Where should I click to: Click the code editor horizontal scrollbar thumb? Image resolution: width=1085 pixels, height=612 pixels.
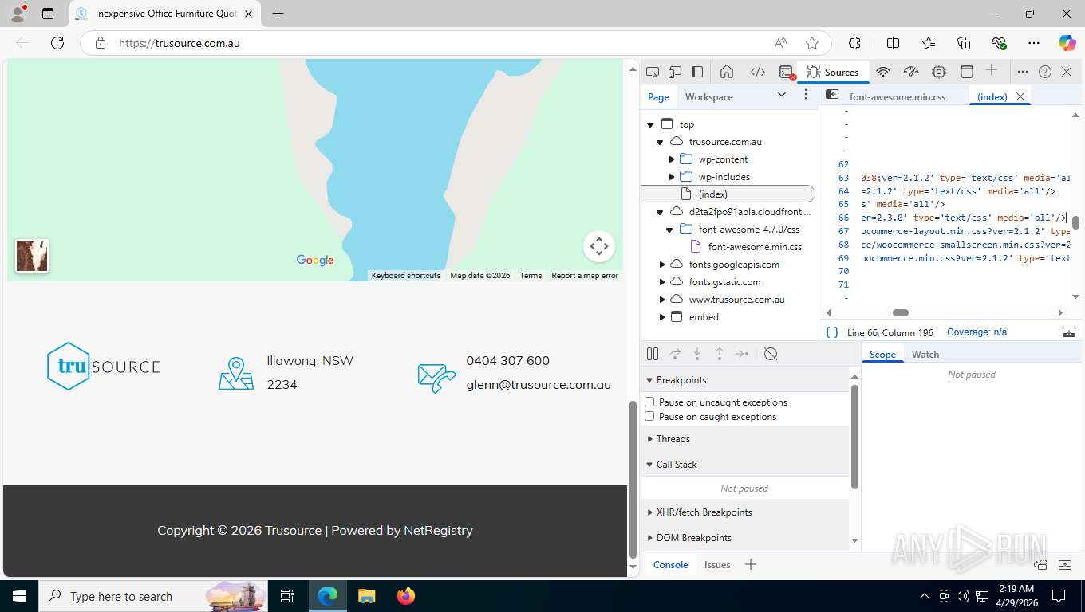(x=901, y=312)
